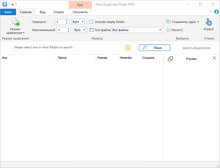220x168 pixels.
Task: Click the window resize grip icon
Action: point(218,166)
